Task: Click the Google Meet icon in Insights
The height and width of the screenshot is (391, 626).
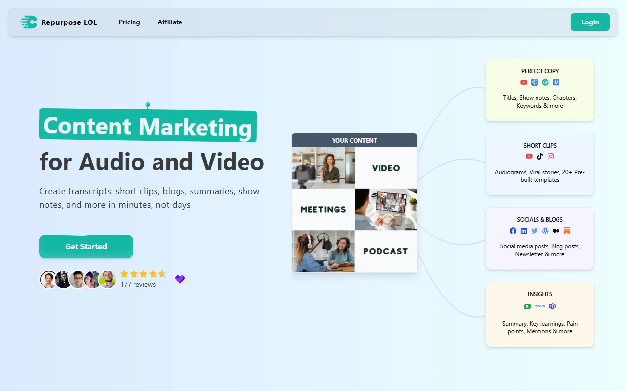Action: point(528,306)
